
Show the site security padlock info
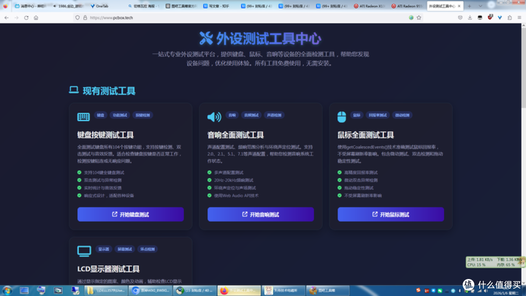85,18
